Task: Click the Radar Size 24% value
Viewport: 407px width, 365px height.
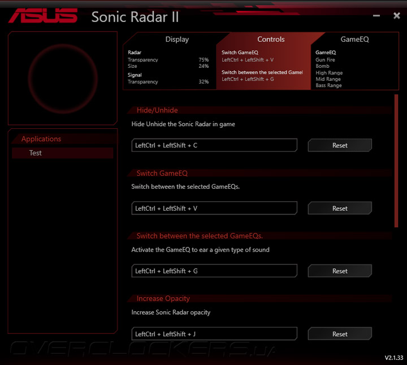Action: coord(203,66)
